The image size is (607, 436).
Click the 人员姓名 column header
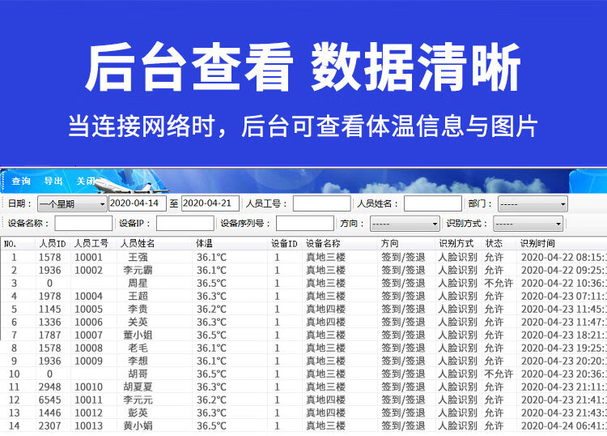pyautogui.click(x=138, y=243)
